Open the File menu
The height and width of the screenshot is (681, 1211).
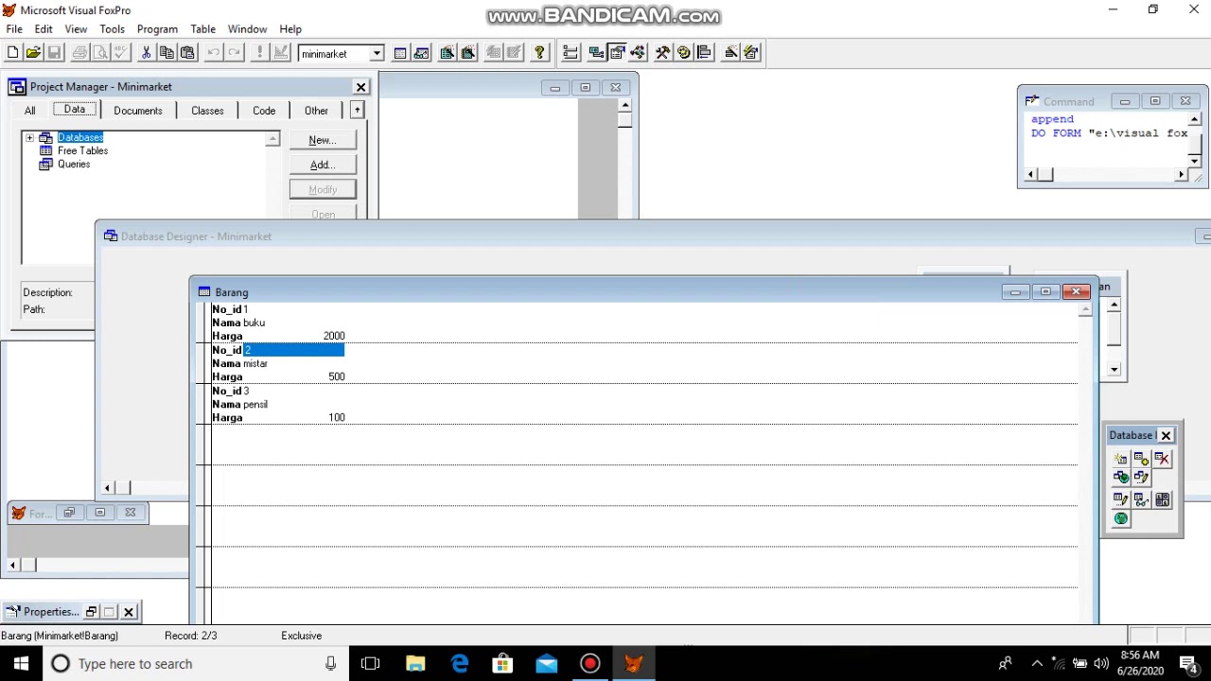(x=14, y=29)
